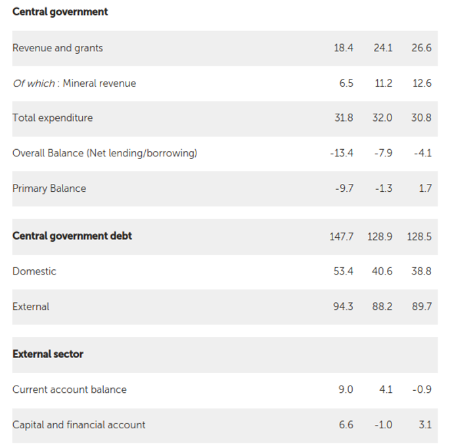Select the 'Capital and financial account' label

tap(79, 425)
